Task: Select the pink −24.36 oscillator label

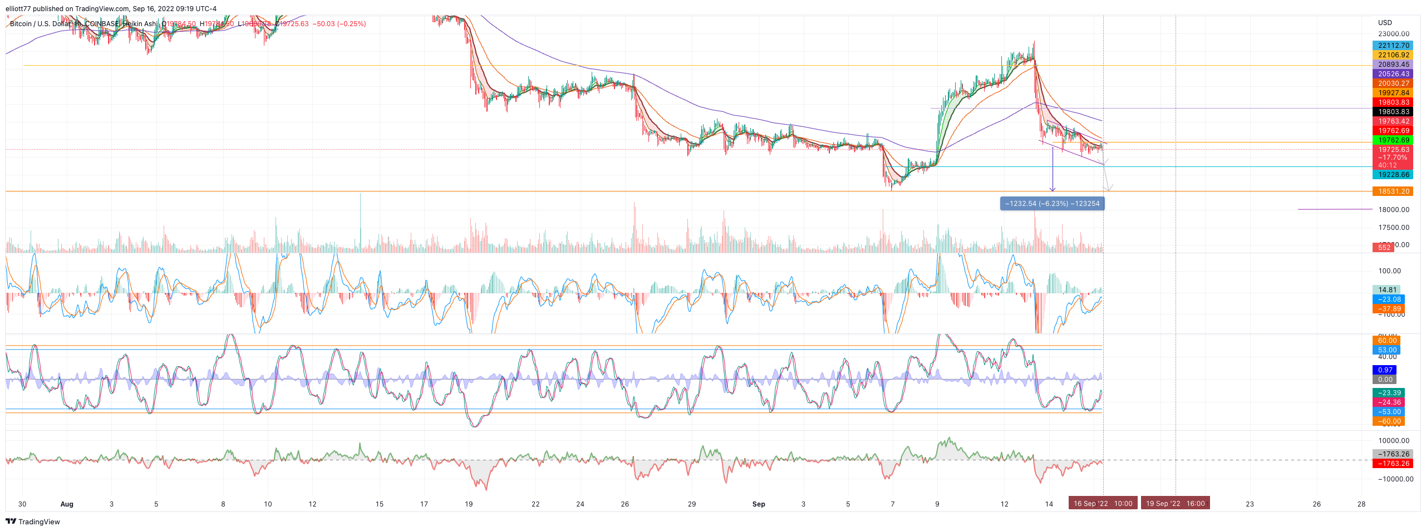Action: tap(1389, 402)
